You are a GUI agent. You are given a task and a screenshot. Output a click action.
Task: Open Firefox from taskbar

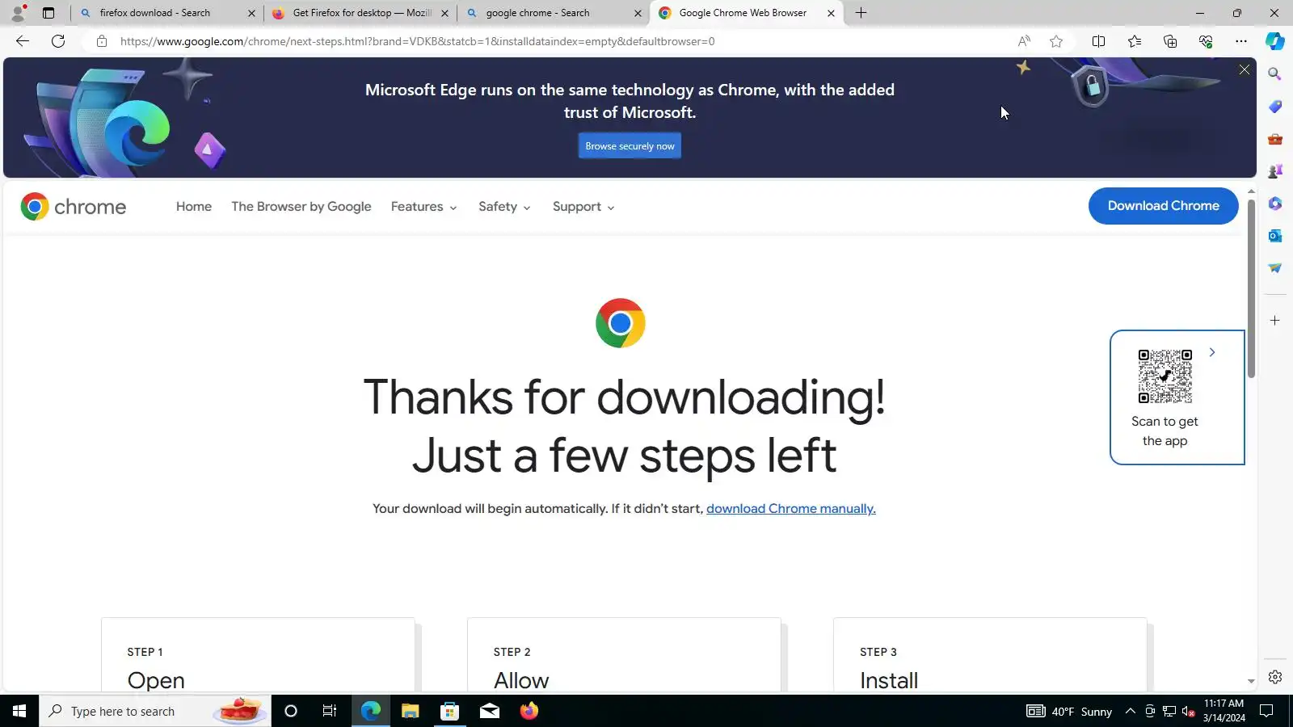point(529,711)
